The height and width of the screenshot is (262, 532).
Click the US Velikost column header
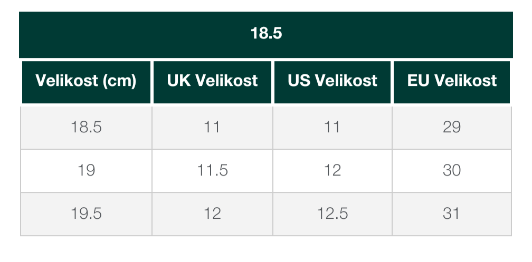(332, 81)
